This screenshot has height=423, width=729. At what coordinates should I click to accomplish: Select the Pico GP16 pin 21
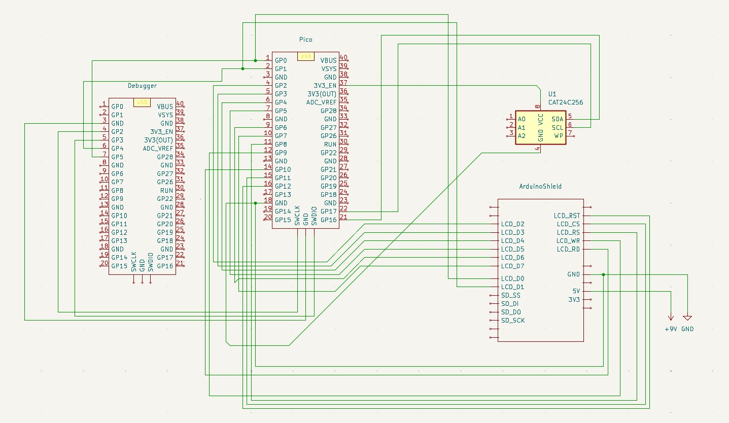tap(328, 220)
